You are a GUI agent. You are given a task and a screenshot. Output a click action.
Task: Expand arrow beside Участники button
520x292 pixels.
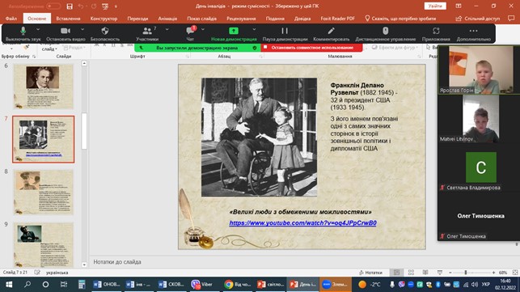[x=167, y=30]
